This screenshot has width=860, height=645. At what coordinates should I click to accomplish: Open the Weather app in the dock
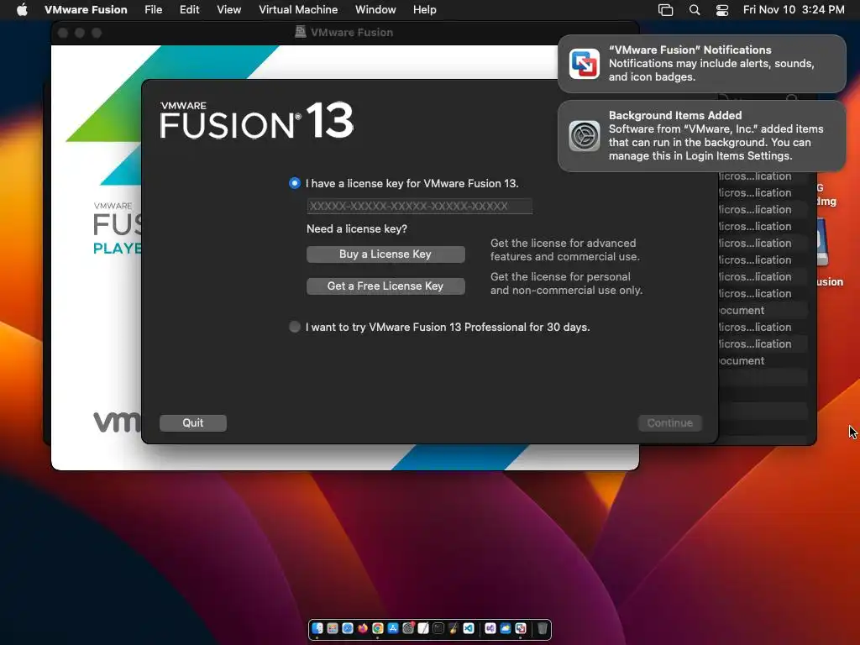[x=505, y=628]
